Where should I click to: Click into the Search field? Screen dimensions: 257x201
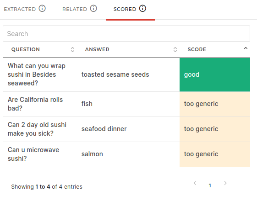click(126, 34)
